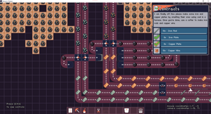211x114 pixels.
Task: Click the bridge where right iron ore belt crosses coal
Action: point(85,58)
